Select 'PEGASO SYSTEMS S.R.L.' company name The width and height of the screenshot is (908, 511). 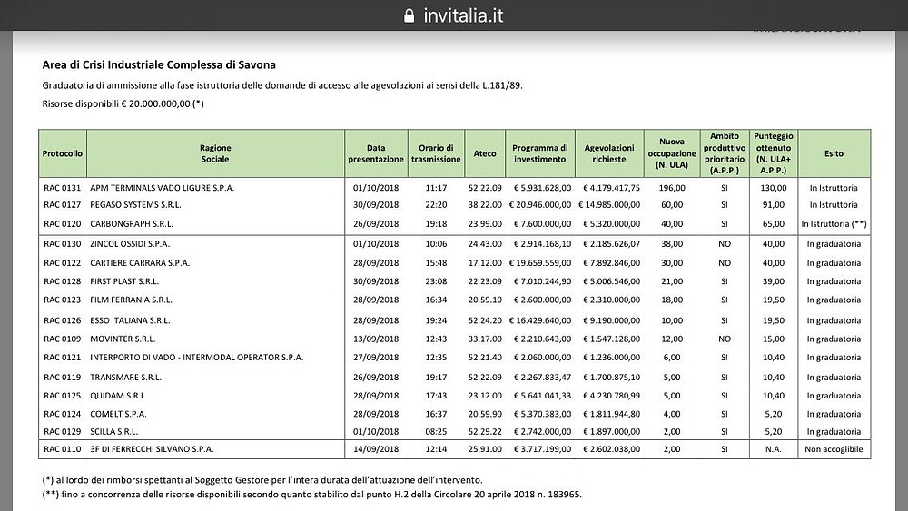coord(135,205)
